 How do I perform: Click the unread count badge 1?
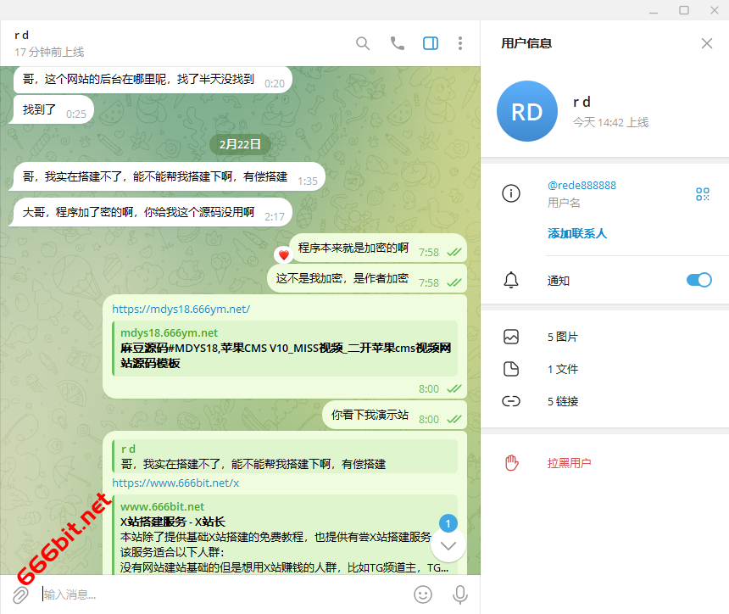448,524
